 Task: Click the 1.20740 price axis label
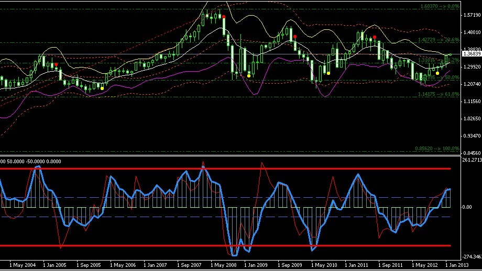point(473,84)
